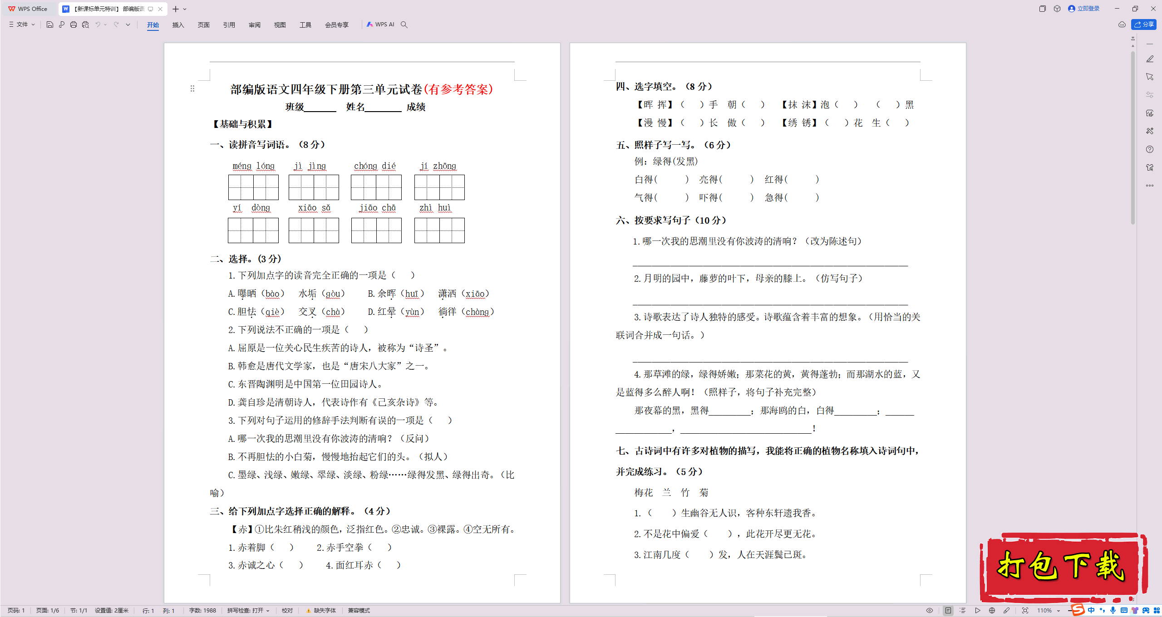Click the paragraph drag handle beside the title
1162x617 pixels.
click(192, 88)
